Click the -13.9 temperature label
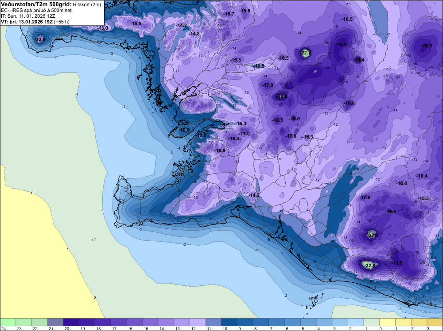The height and width of the screenshot is (331, 443). pos(40,39)
